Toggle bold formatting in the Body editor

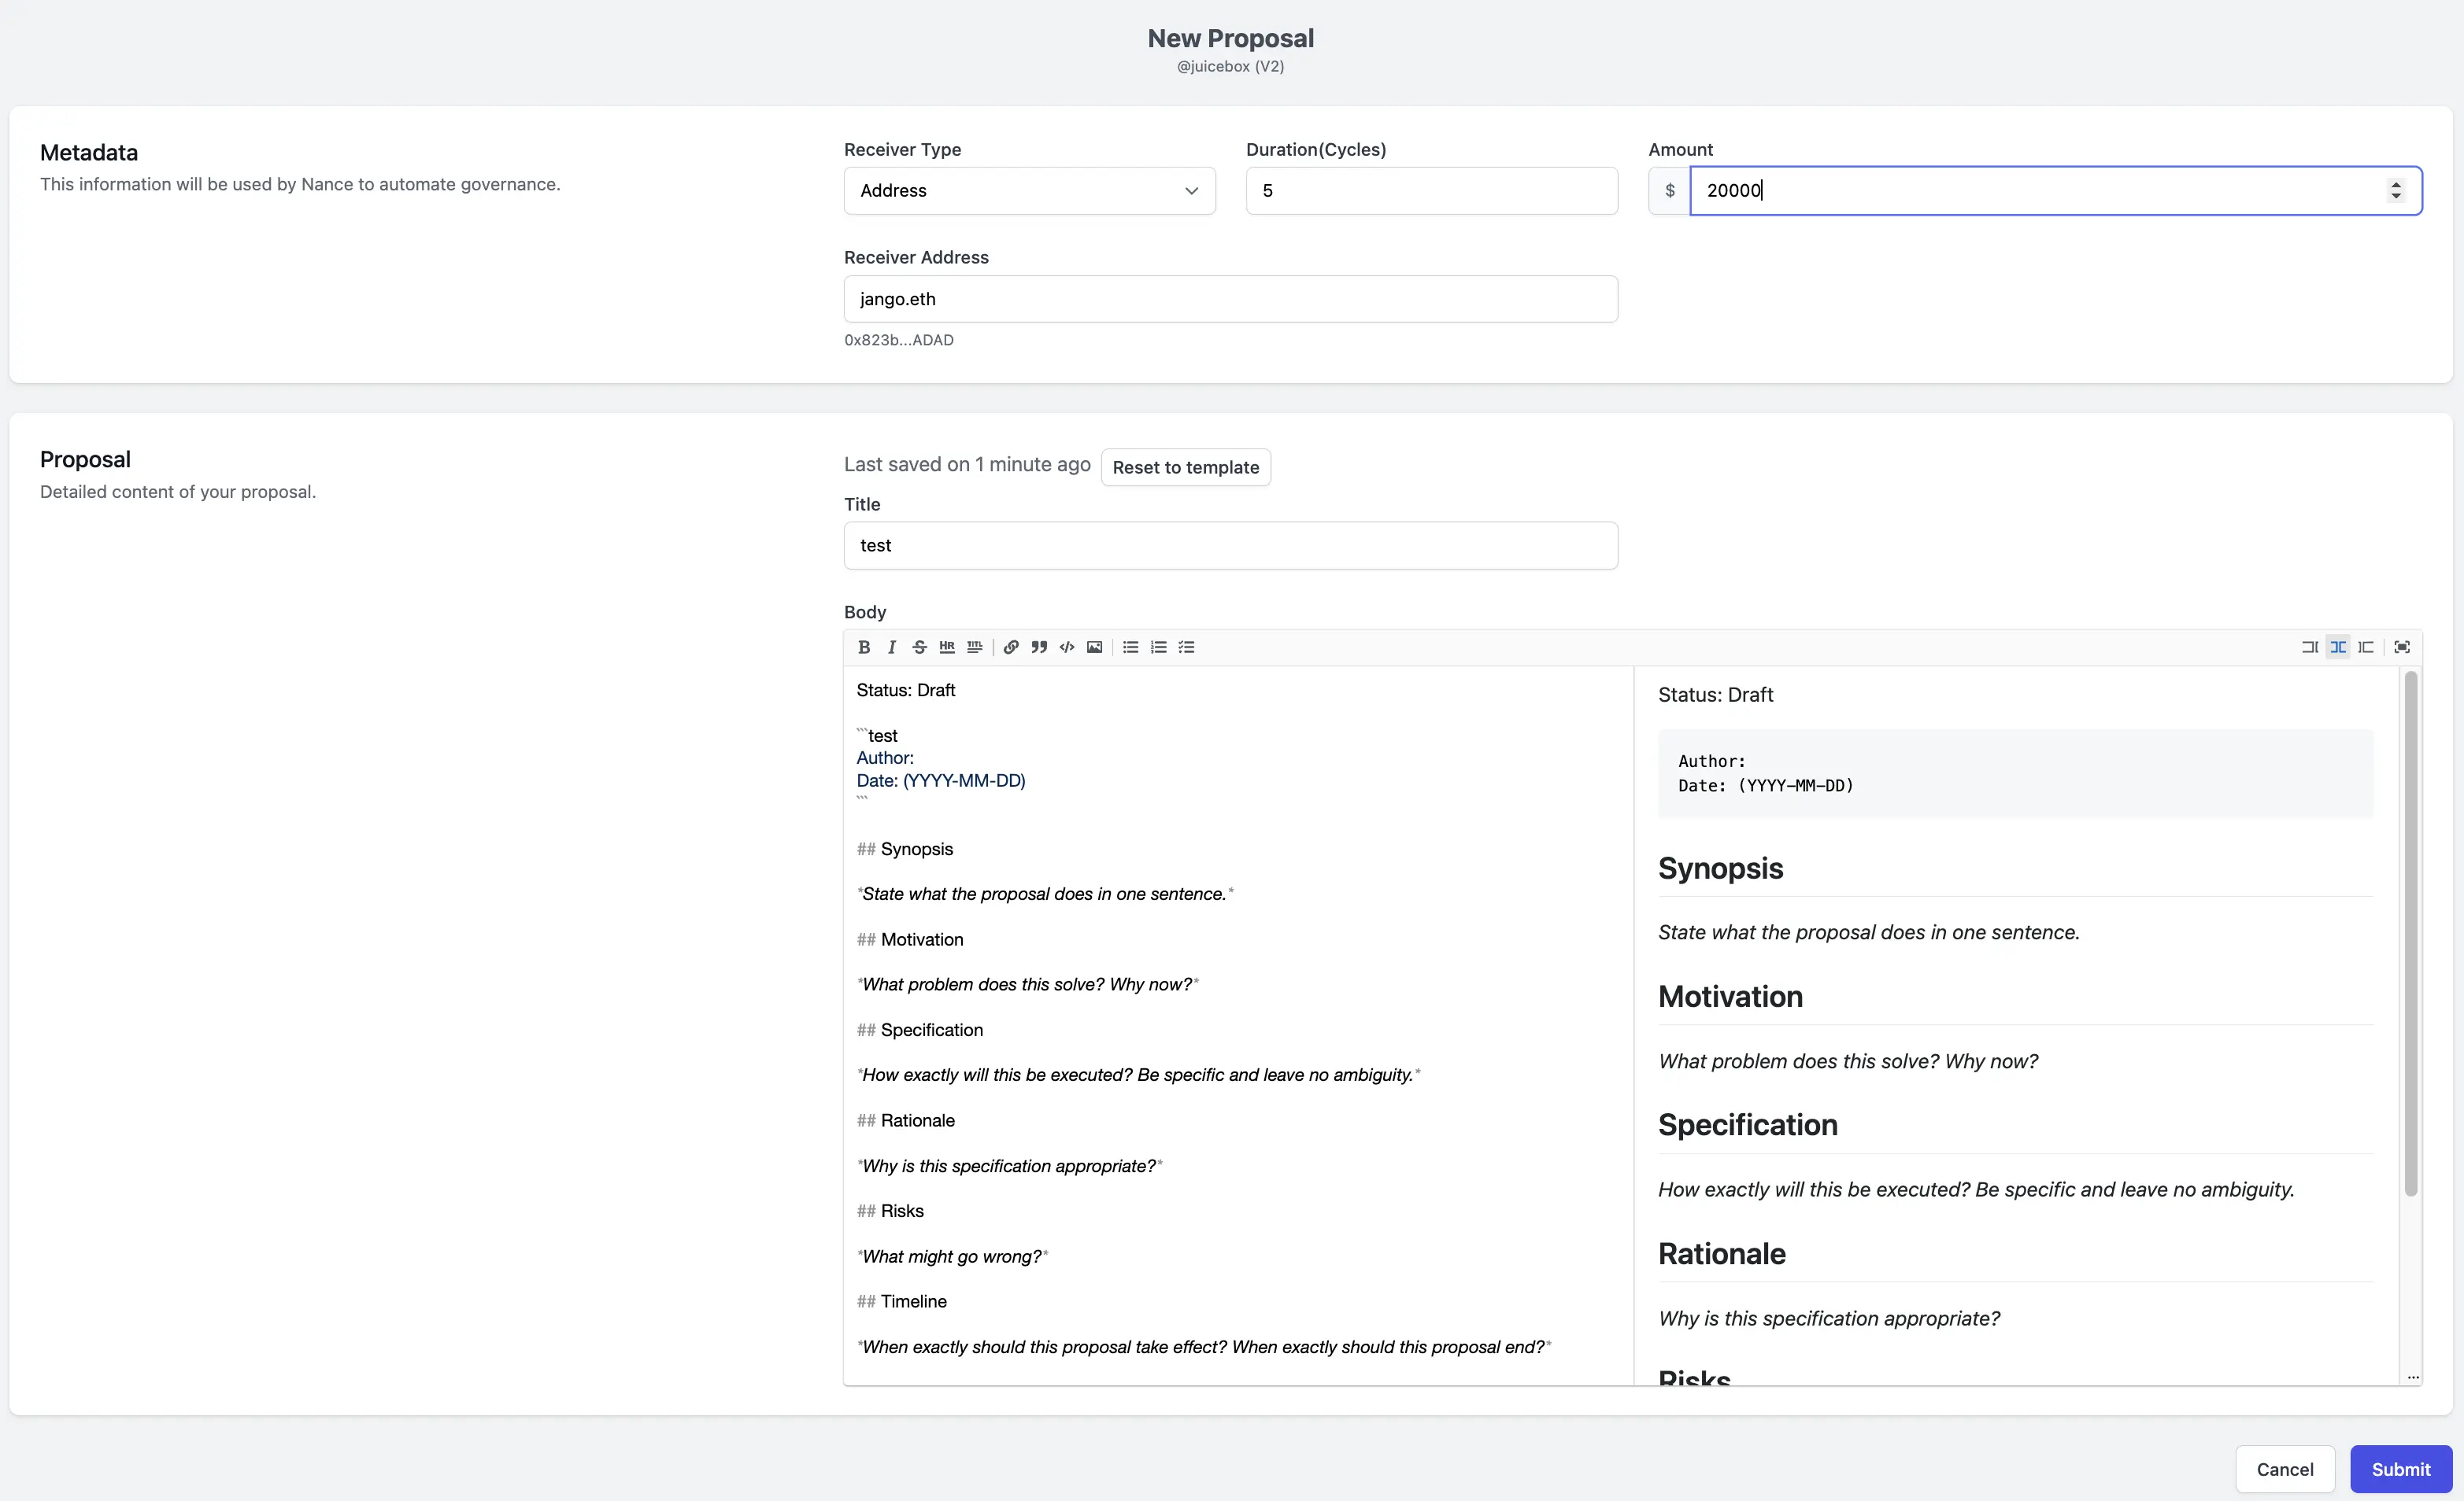tap(865, 647)
